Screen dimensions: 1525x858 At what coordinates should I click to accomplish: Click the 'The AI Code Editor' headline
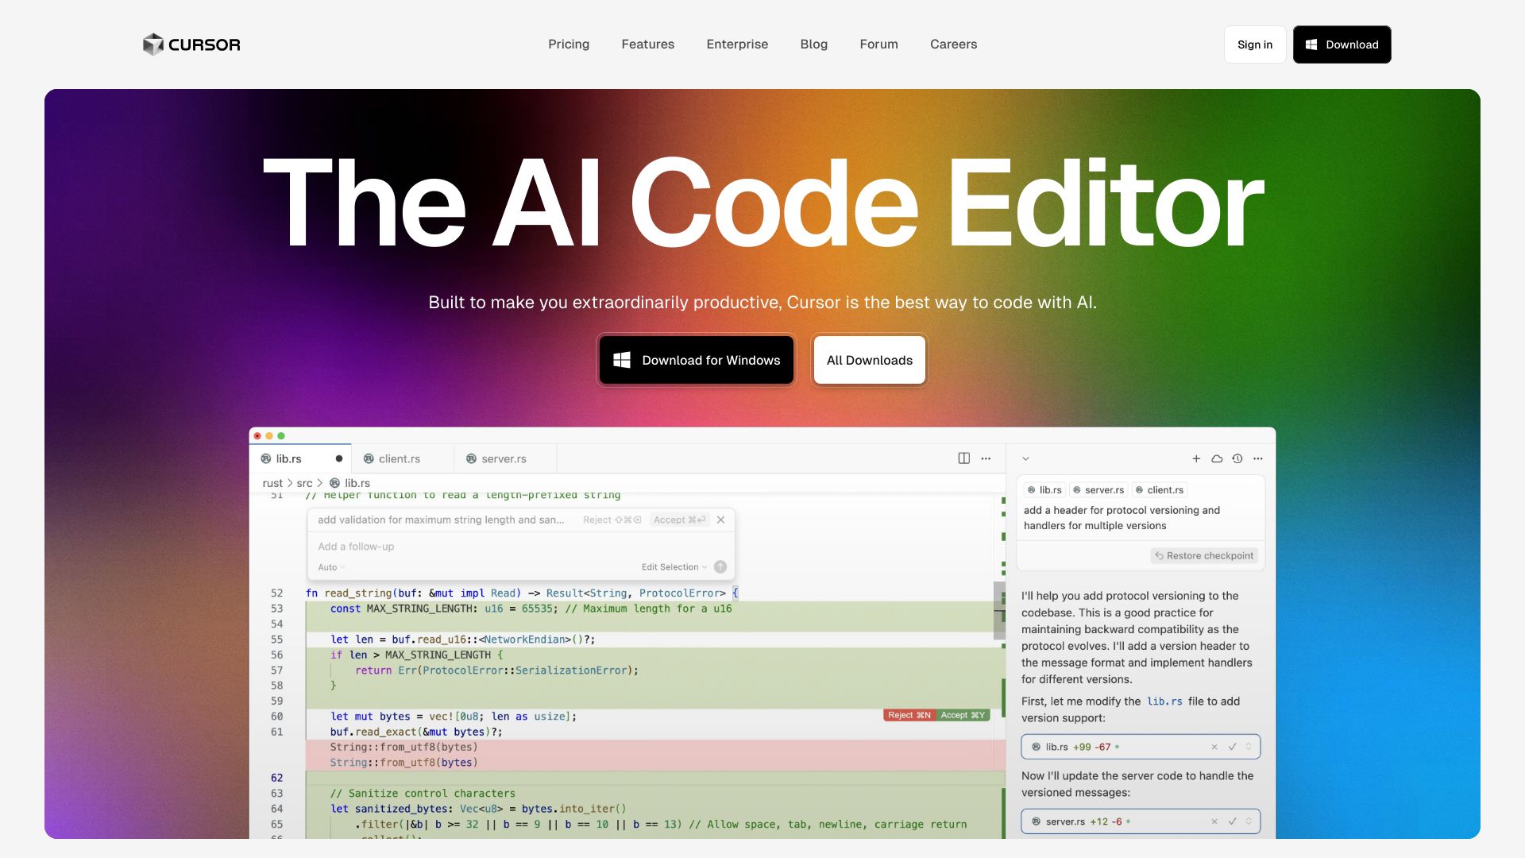pos(762,203)
